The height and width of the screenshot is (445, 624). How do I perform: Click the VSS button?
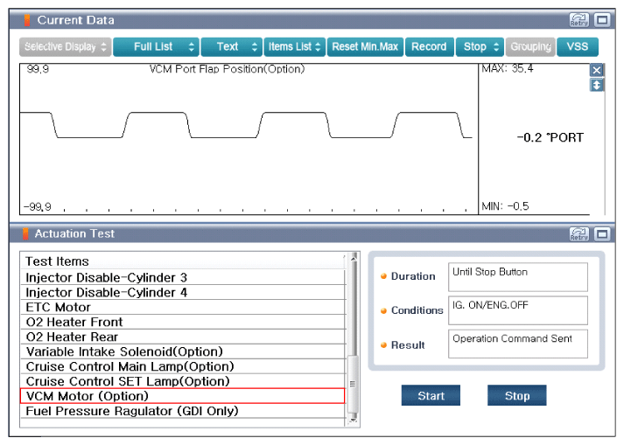(x=578, y=47)
